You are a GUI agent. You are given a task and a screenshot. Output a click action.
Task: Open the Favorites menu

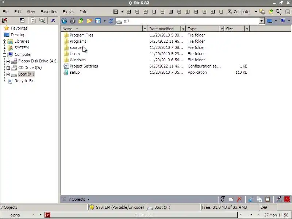pos(49,12)
